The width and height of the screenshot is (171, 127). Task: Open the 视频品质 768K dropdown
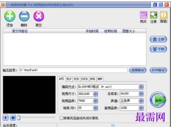(95, 101)
